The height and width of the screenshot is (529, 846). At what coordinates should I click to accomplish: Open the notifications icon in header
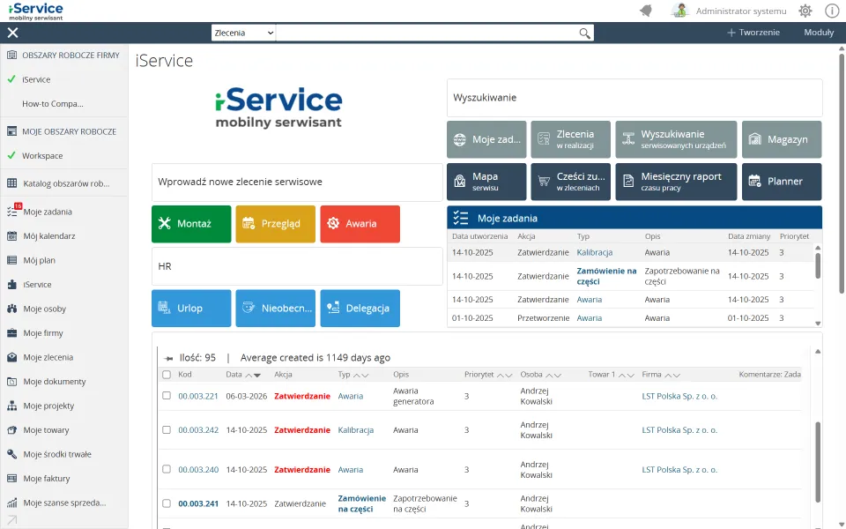coord(646,11)
